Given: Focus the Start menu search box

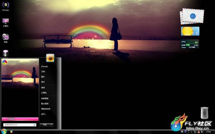Looking at the screenshot, I should (x=20, y=125).
